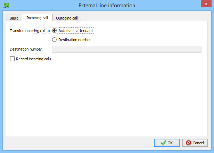Viewport: 214px width, 153px height.
Task: Click the MSS application icon in title bar
Action: (6, 5)
